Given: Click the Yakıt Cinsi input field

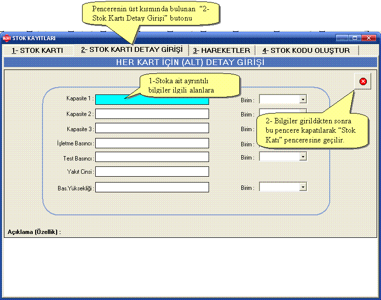Looking at the screenshot, I should 152,171.
